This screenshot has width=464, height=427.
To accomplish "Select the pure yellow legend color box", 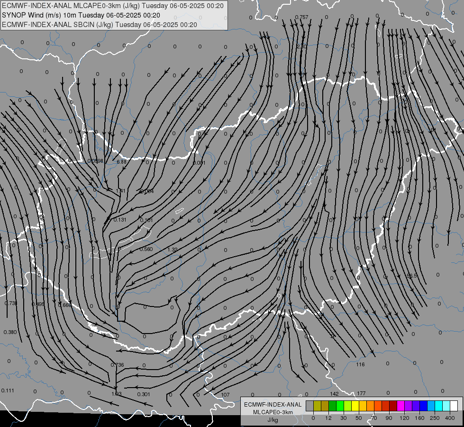I will (x=355, y=406).
